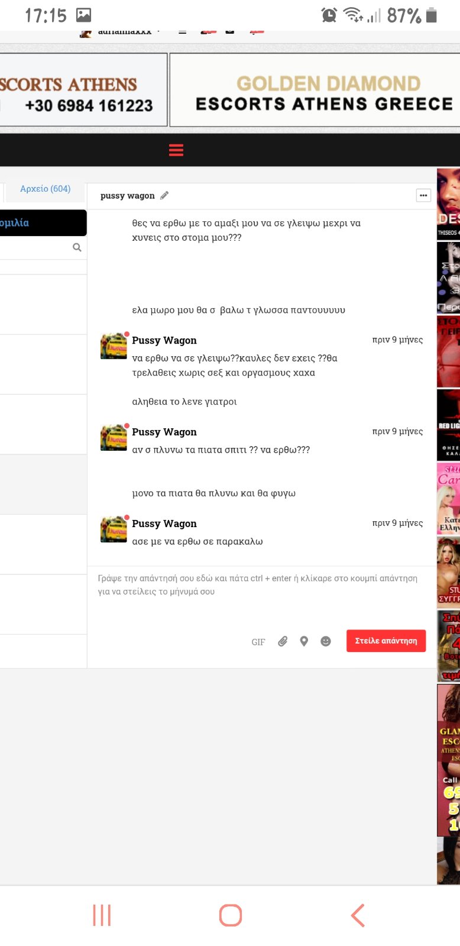Open the emoji smiley picker
460x946 pixels.
click(x=326, y=641)
